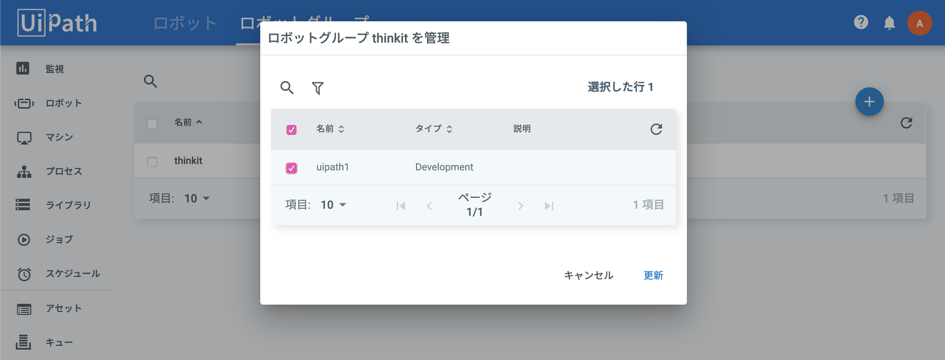The height and width of the screenshot is (360, 945).
Task: Open アセット in the sidebar
Action: pyautogui.click(x=64, y=309)
